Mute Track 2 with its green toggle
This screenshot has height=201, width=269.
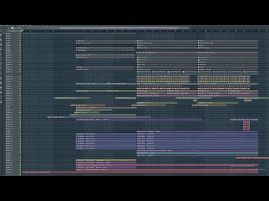tap(20, 36)
